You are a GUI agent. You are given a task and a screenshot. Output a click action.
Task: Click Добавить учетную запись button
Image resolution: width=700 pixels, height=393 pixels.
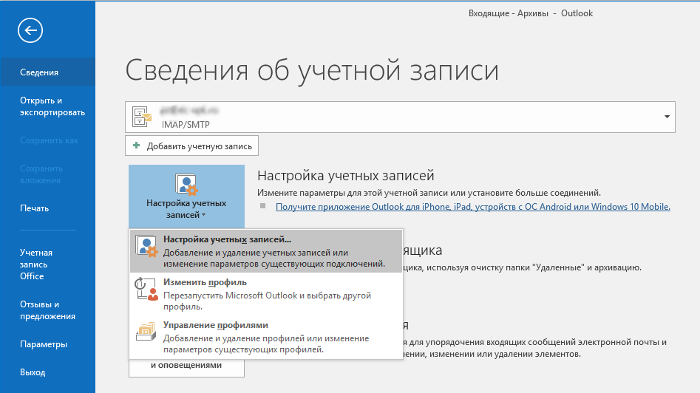(x=191, y=146)
